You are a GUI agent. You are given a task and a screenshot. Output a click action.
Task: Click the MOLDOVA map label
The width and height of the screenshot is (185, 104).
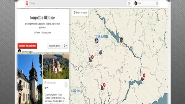[x=76, y=90]
